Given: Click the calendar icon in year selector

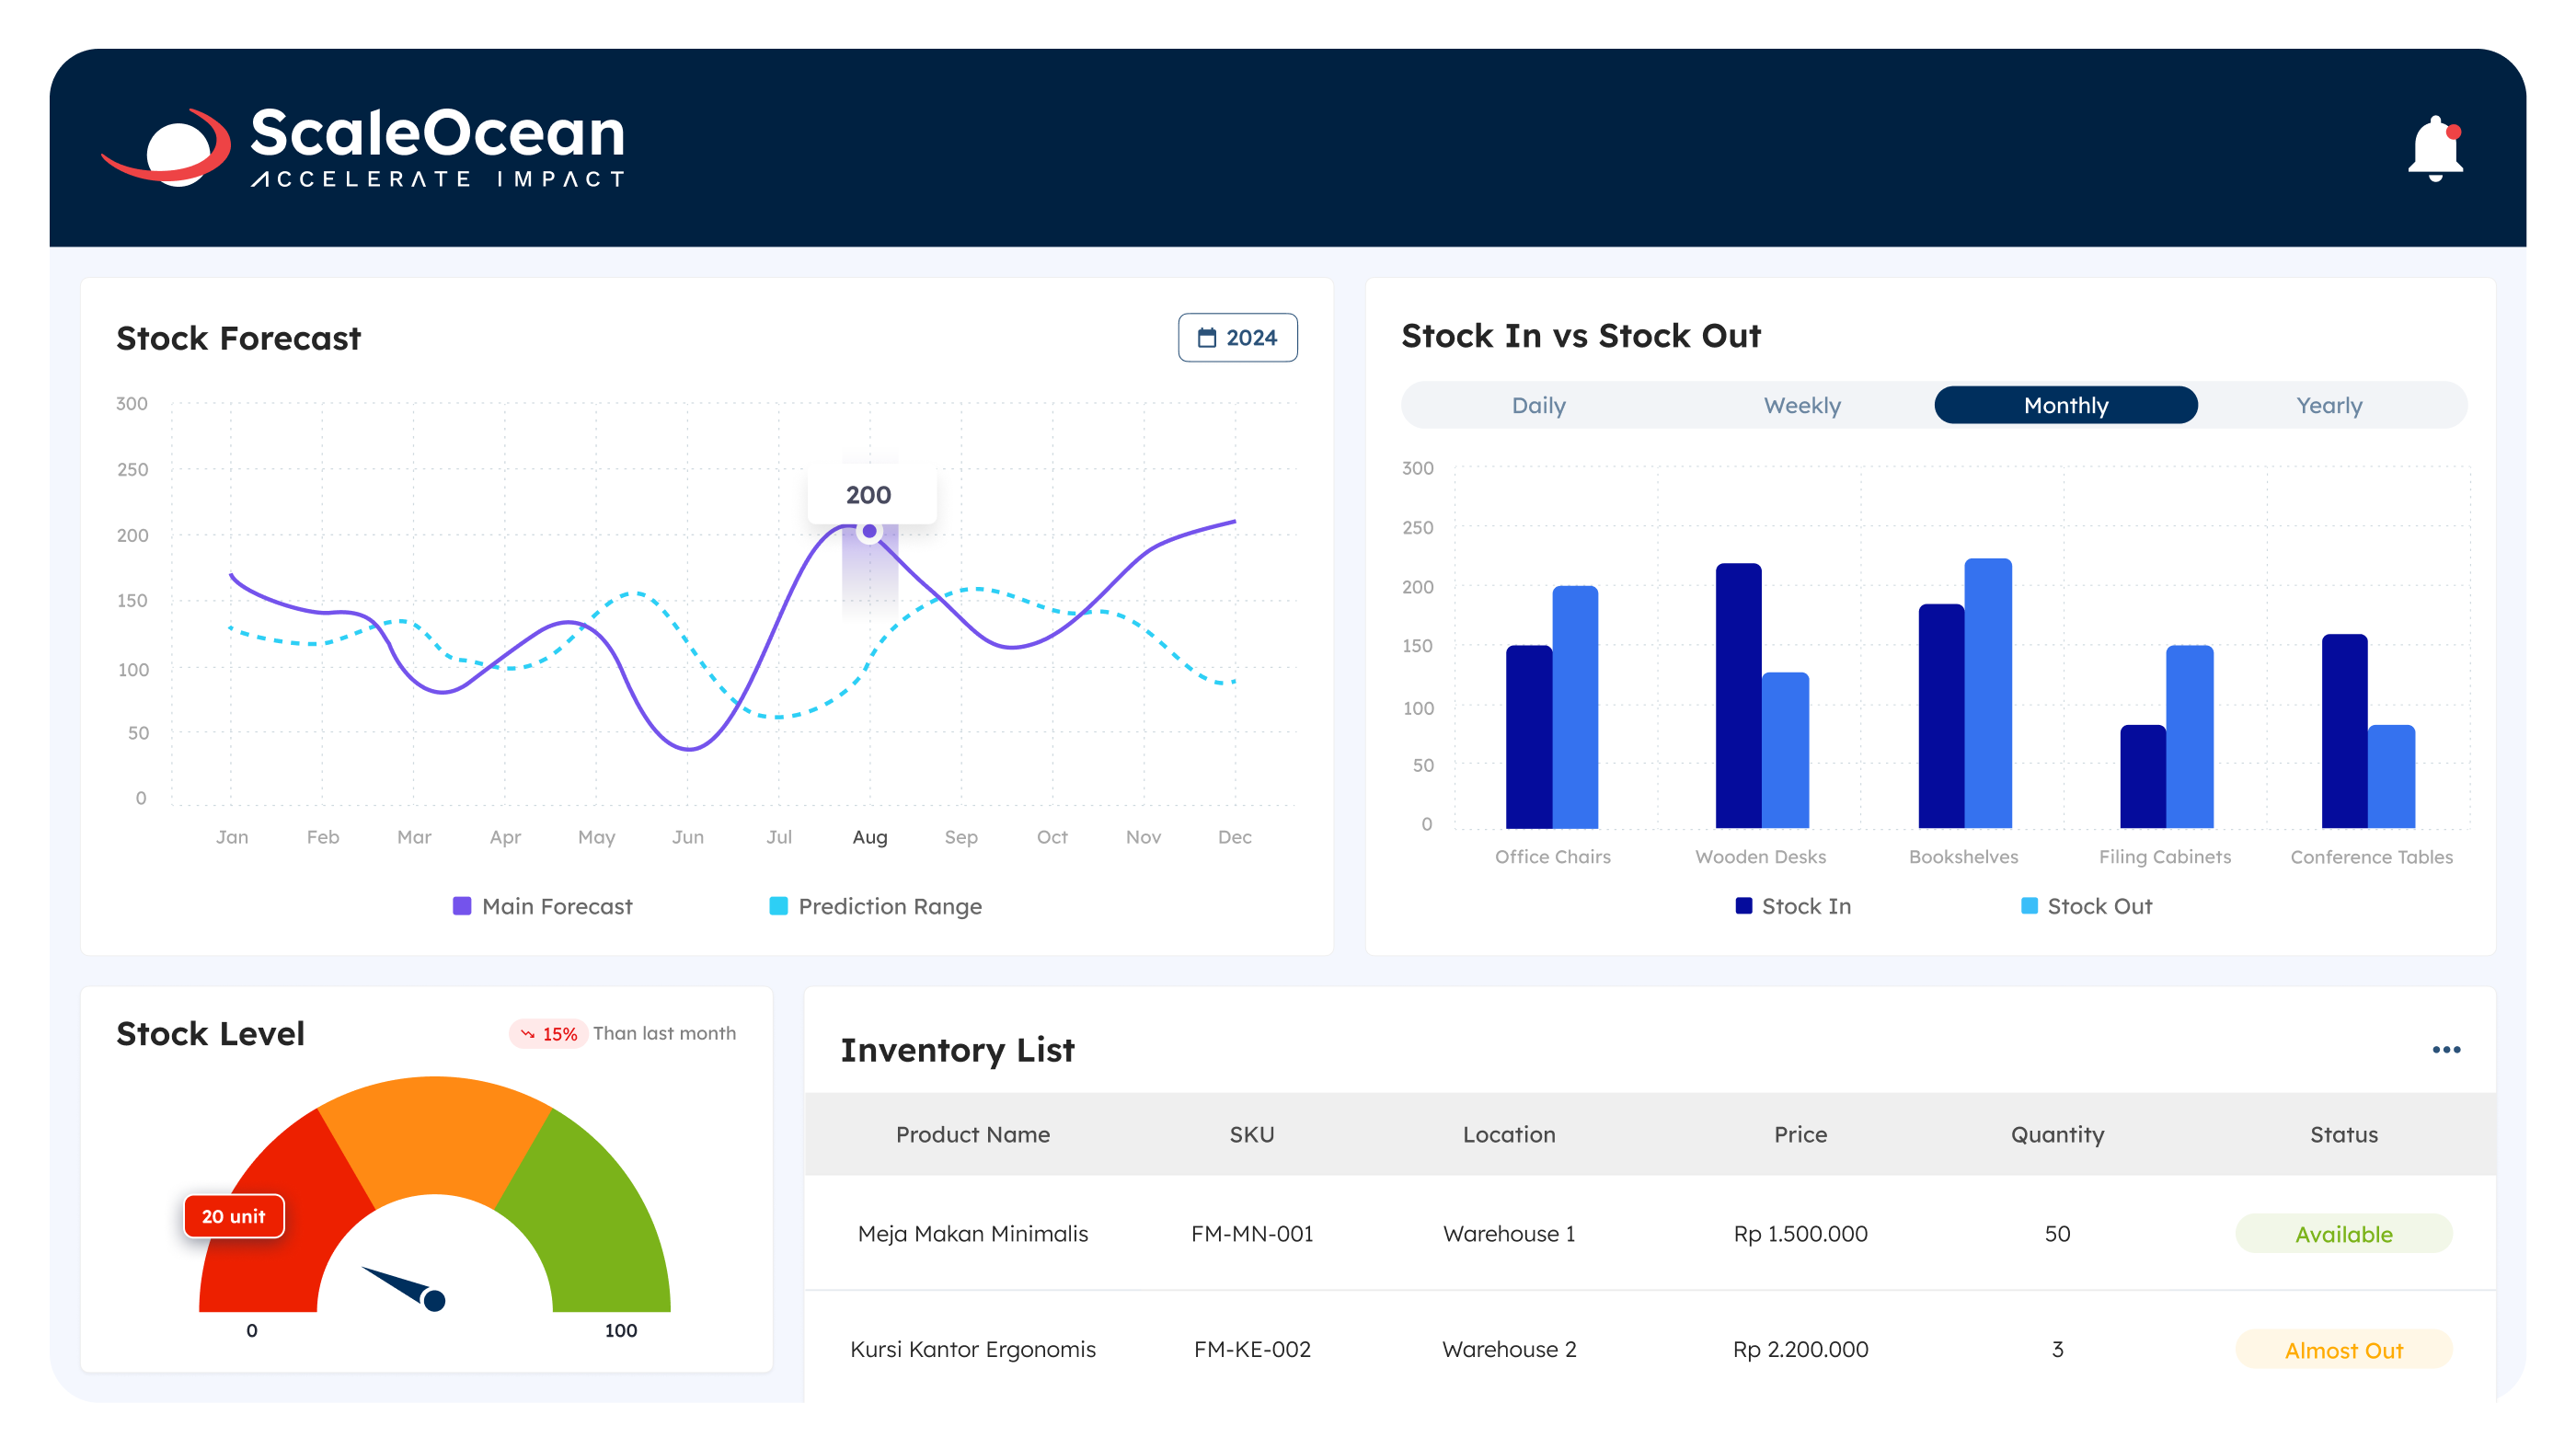Looking at the screenshot, I should (x=1207, y=338).
